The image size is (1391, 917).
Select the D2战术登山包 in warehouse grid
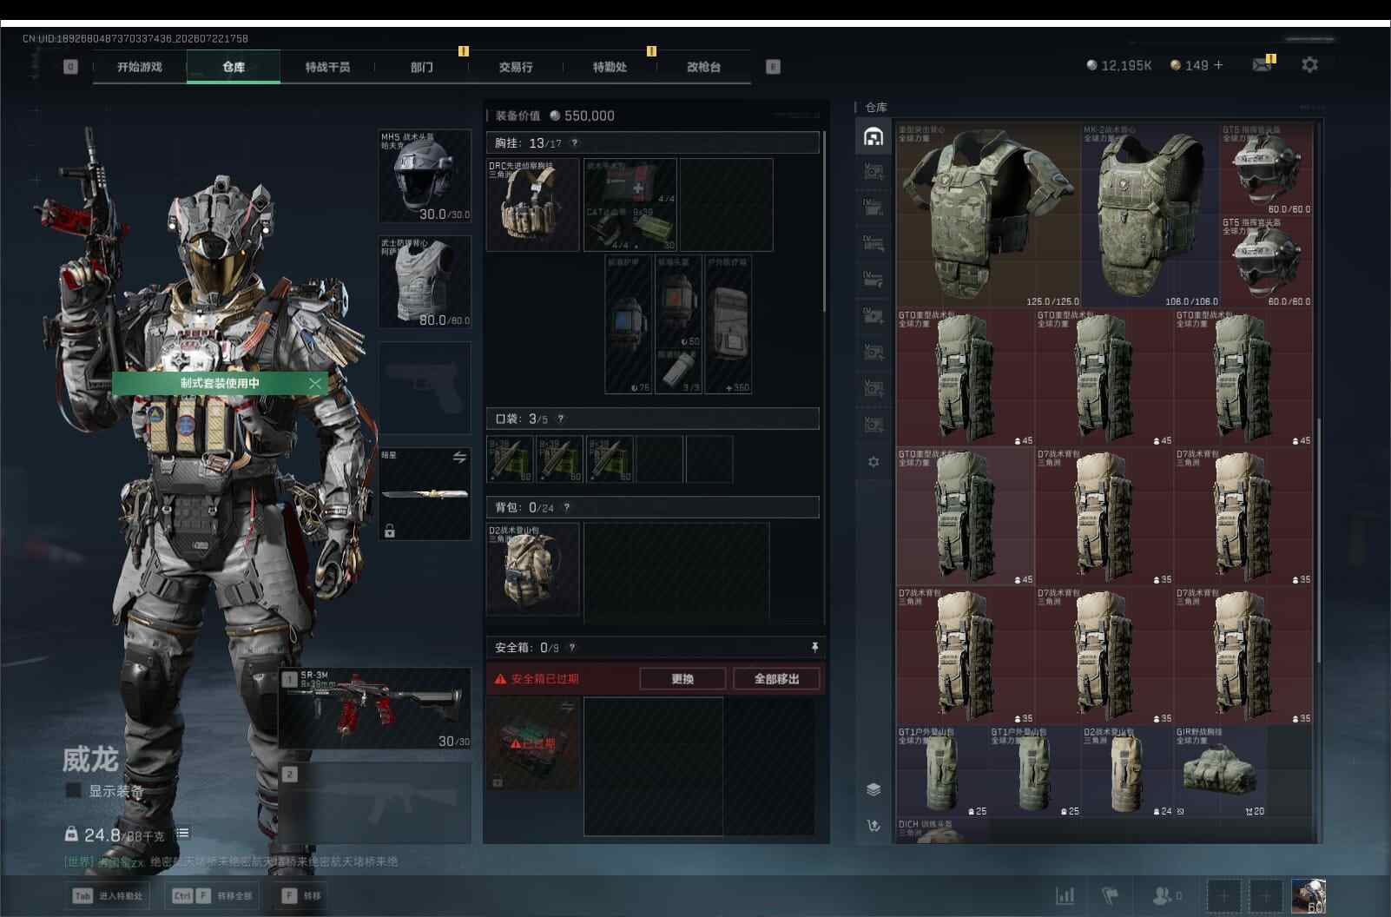coord(1127,772)
